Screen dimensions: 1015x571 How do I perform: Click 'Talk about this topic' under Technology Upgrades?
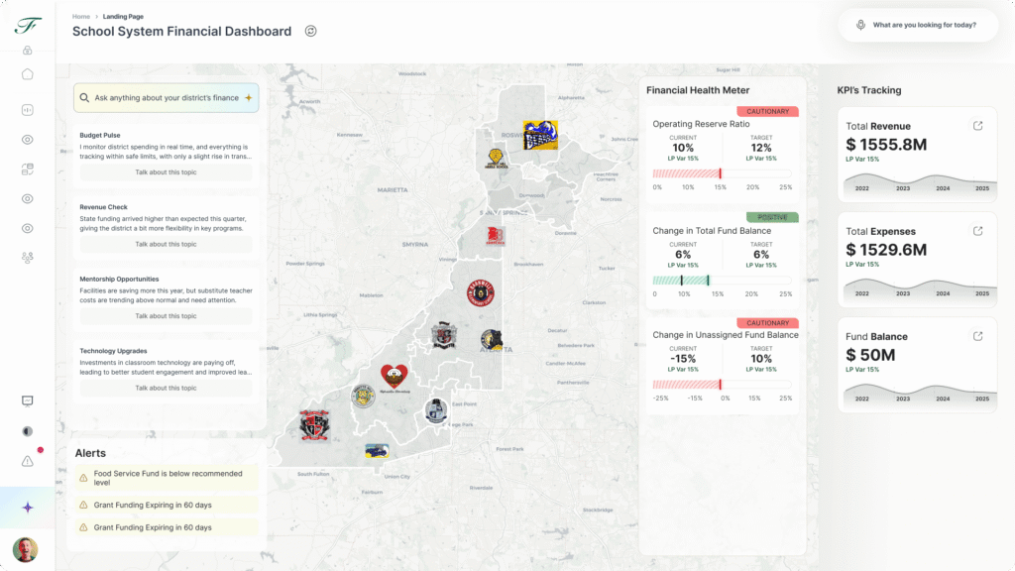point(166,389)
